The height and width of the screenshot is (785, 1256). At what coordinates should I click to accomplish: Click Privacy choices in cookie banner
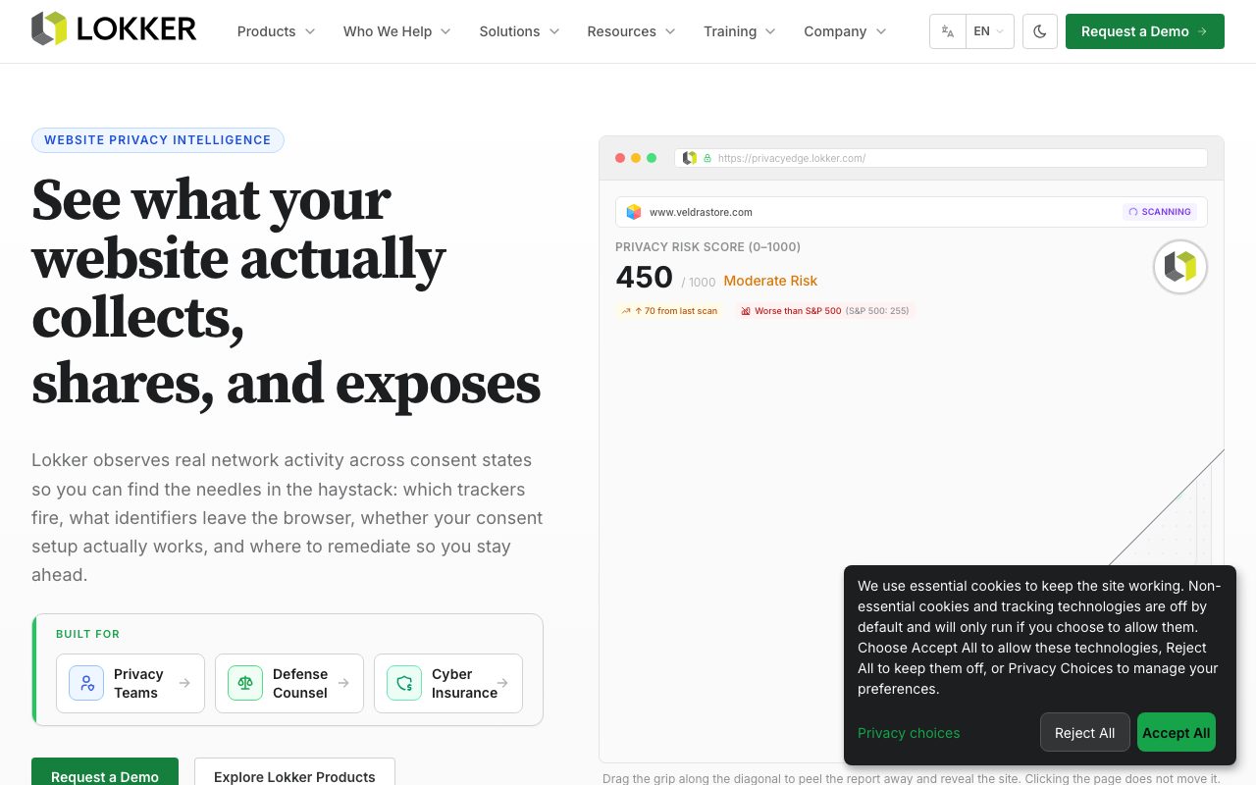(x=909, y=733)
